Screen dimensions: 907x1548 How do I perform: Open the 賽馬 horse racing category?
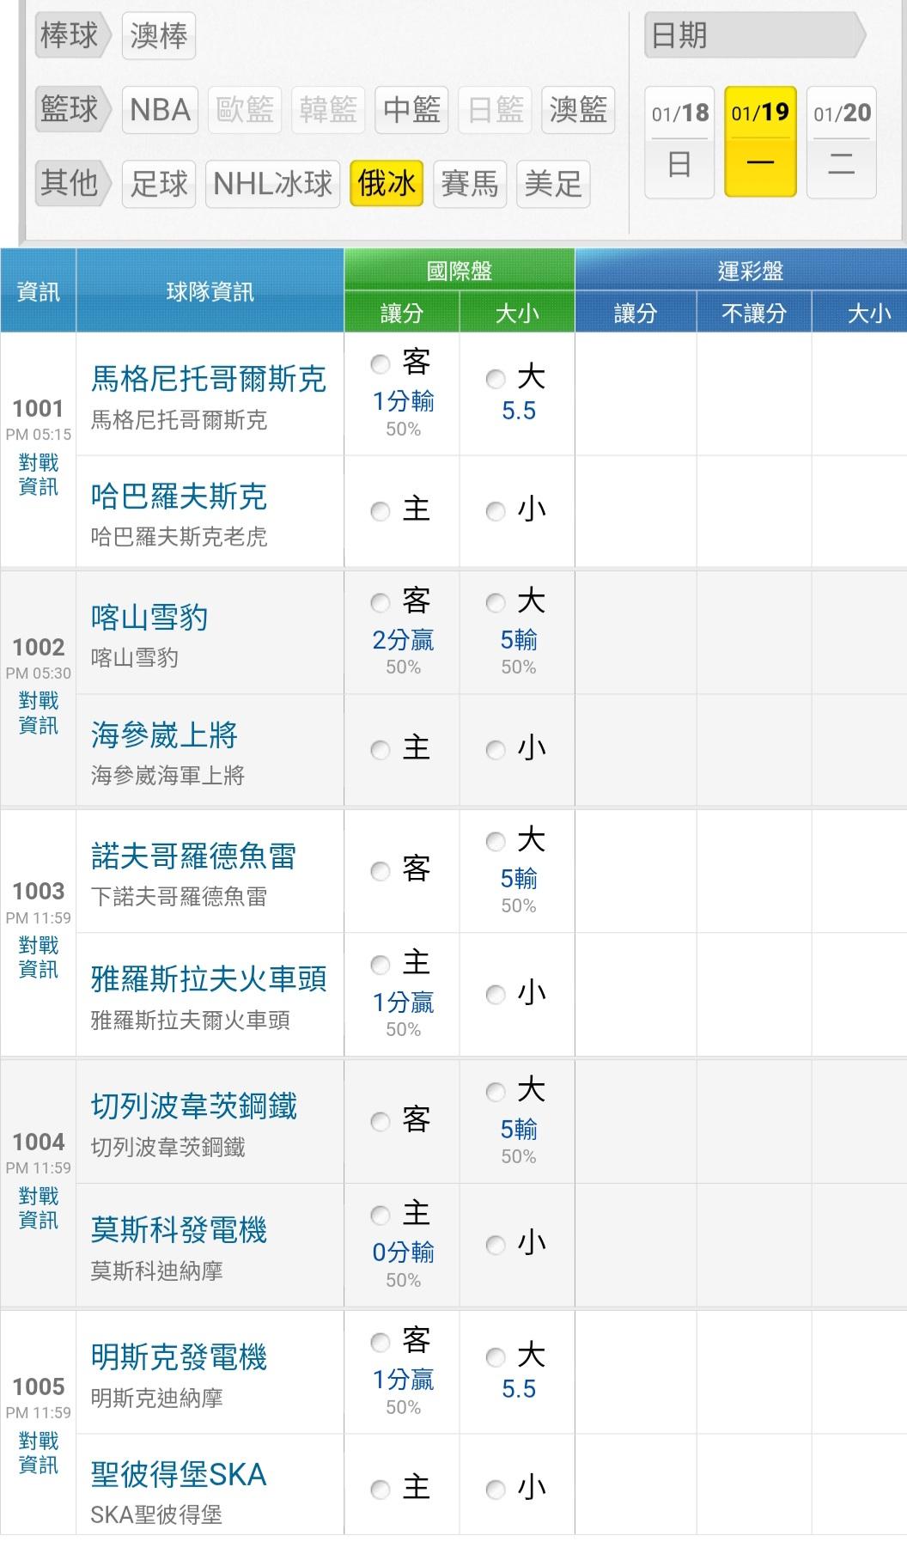[469, 184]
